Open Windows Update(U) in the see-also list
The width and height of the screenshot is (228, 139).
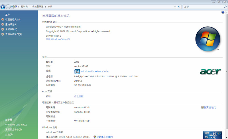16,125
